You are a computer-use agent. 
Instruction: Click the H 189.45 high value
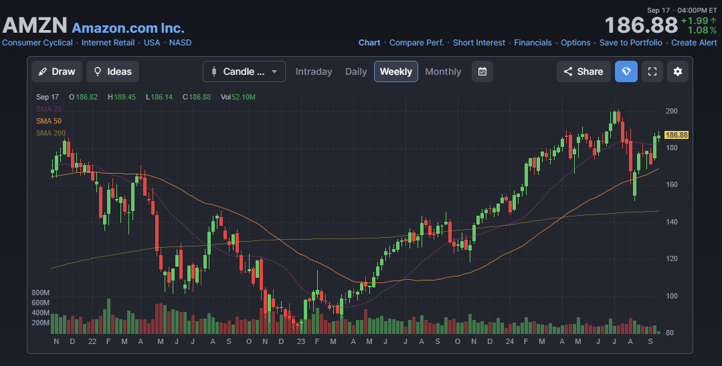tap(122, 97)
